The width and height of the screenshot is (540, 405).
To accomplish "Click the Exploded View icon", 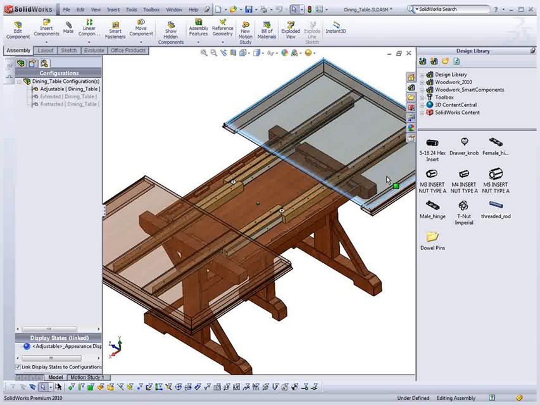I will click(x=291, y=24).
